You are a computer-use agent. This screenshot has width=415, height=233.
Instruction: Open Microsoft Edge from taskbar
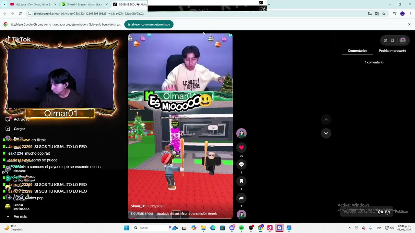(213, 228)
